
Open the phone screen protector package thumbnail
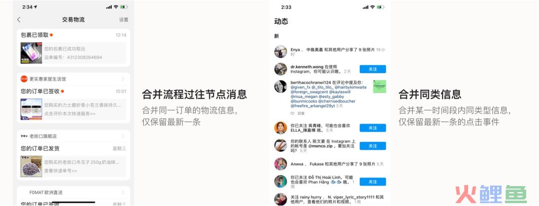click(x=31, y=53)
